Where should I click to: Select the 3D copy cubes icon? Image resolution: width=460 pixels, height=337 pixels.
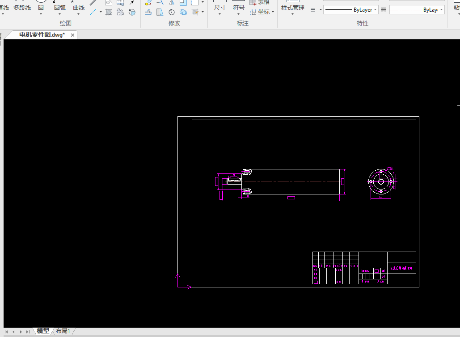click(183, 12)
